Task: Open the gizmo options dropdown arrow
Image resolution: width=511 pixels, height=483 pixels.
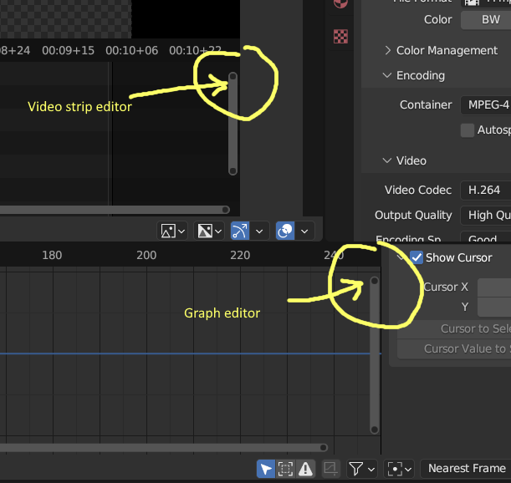Action: [259, 231]
